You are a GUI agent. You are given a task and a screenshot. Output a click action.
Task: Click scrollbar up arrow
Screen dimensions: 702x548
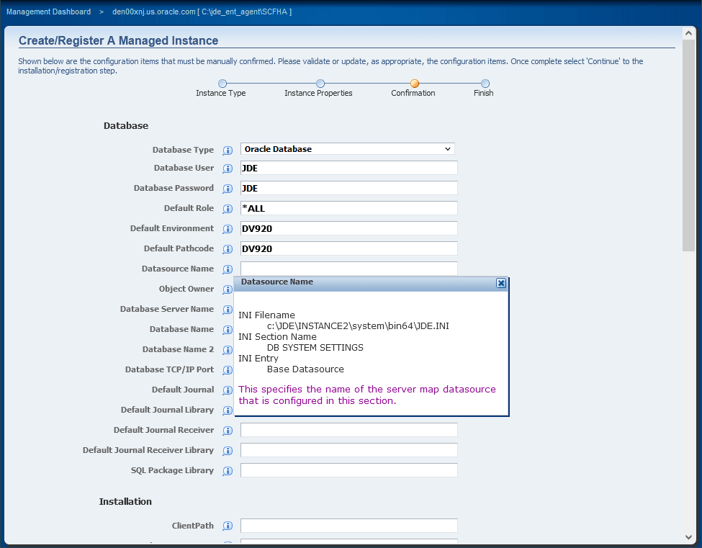pos(688,32)
